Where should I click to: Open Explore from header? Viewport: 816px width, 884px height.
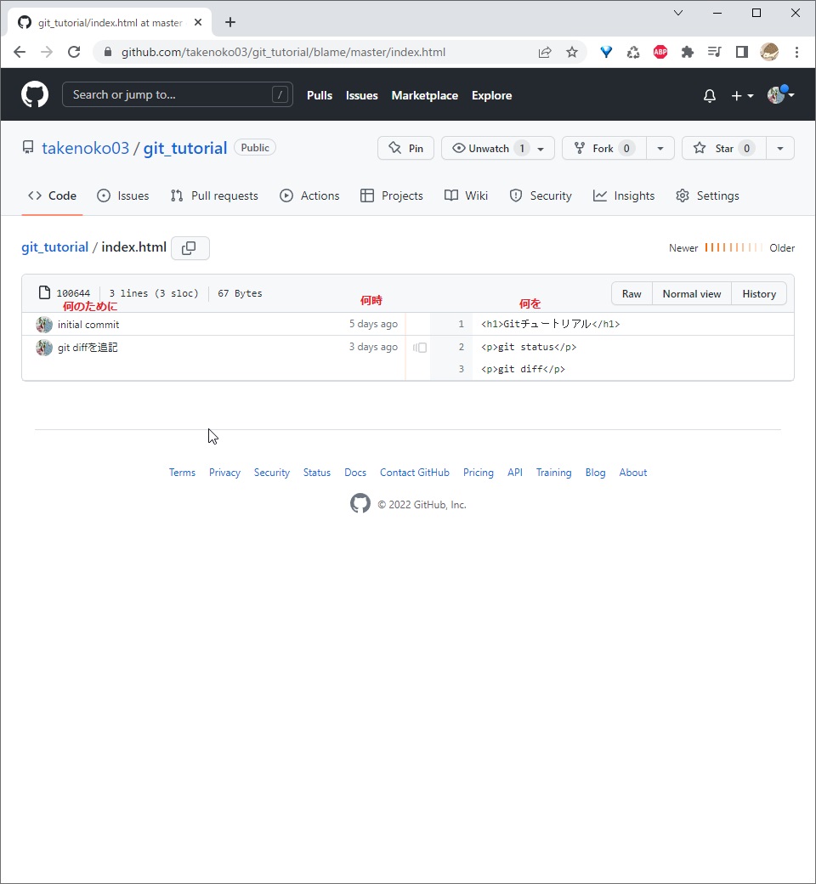(492, 96)
